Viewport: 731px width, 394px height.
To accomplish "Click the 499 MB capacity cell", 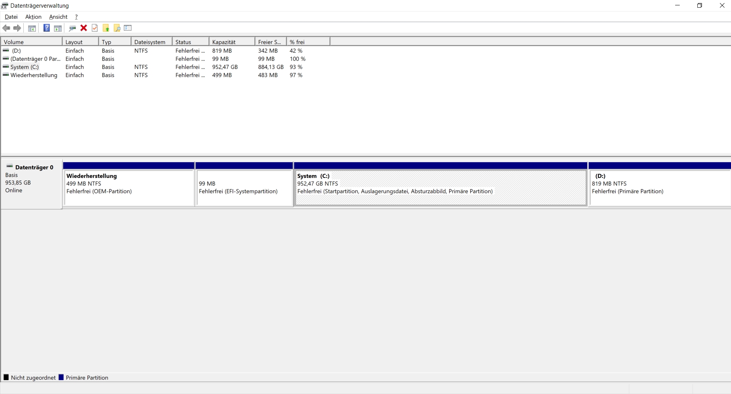I will click(x=222, y=75).
